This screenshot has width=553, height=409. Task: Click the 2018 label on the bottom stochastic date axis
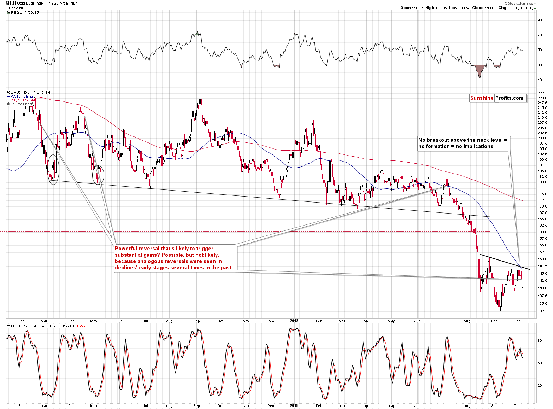pos(294,405)
